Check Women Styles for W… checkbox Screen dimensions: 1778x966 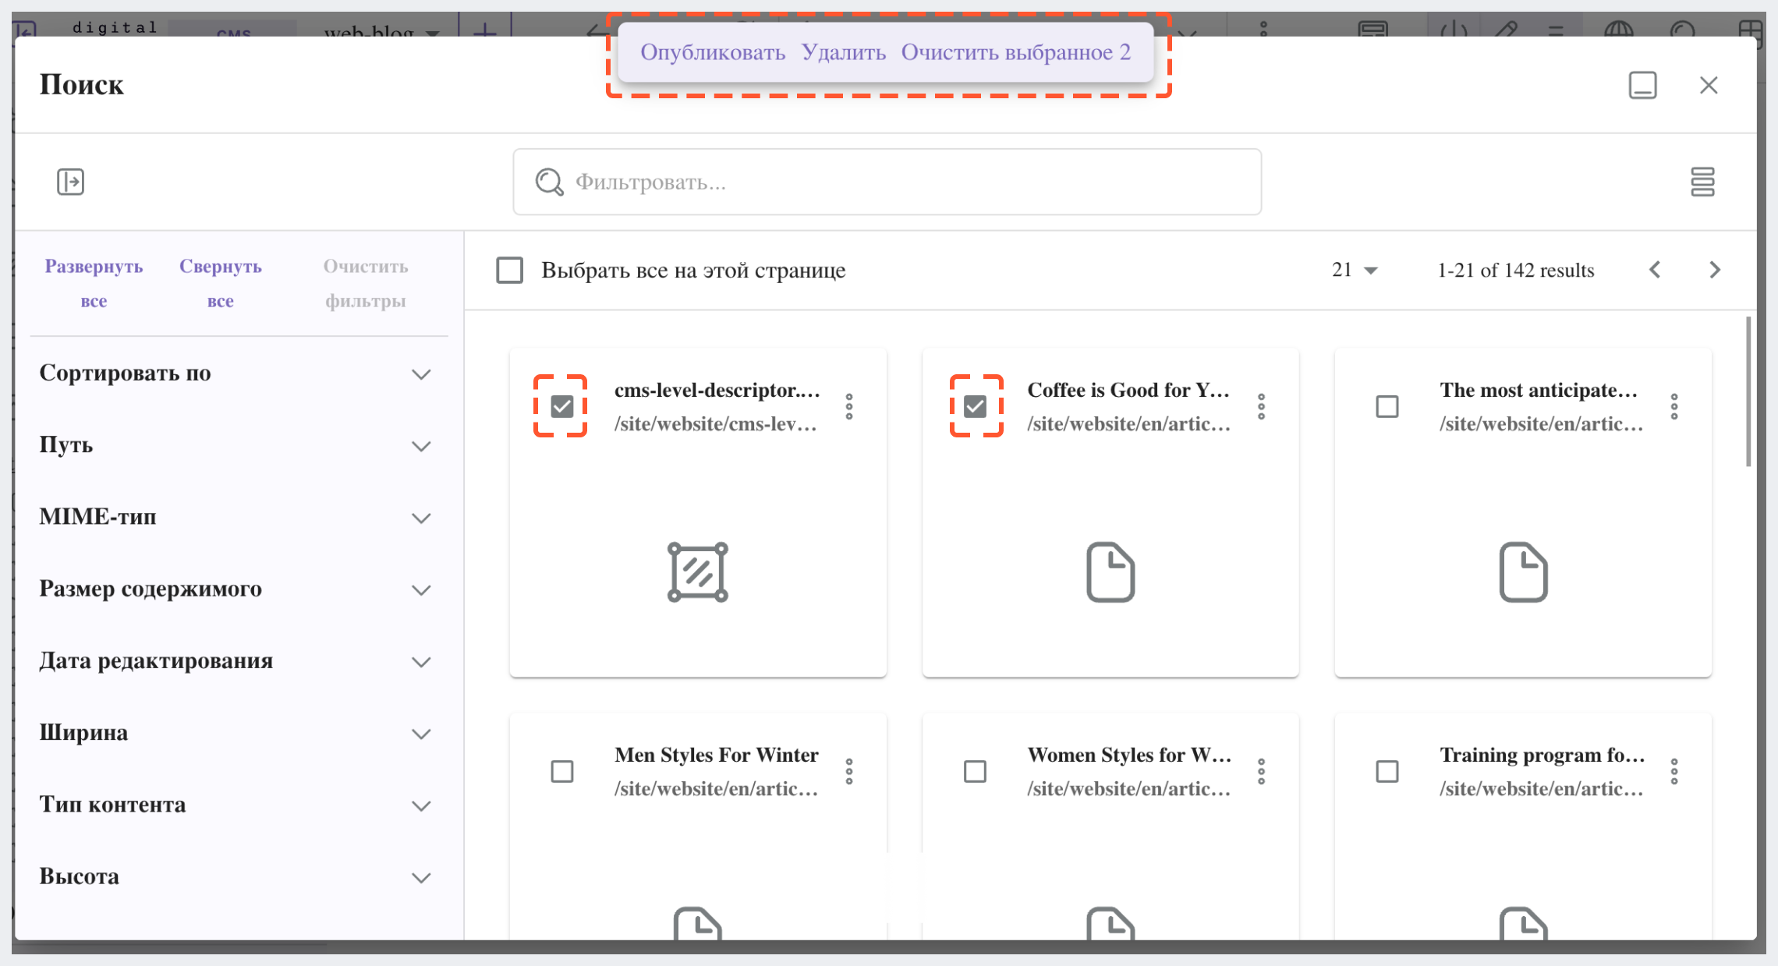click(x=975, y=771)
